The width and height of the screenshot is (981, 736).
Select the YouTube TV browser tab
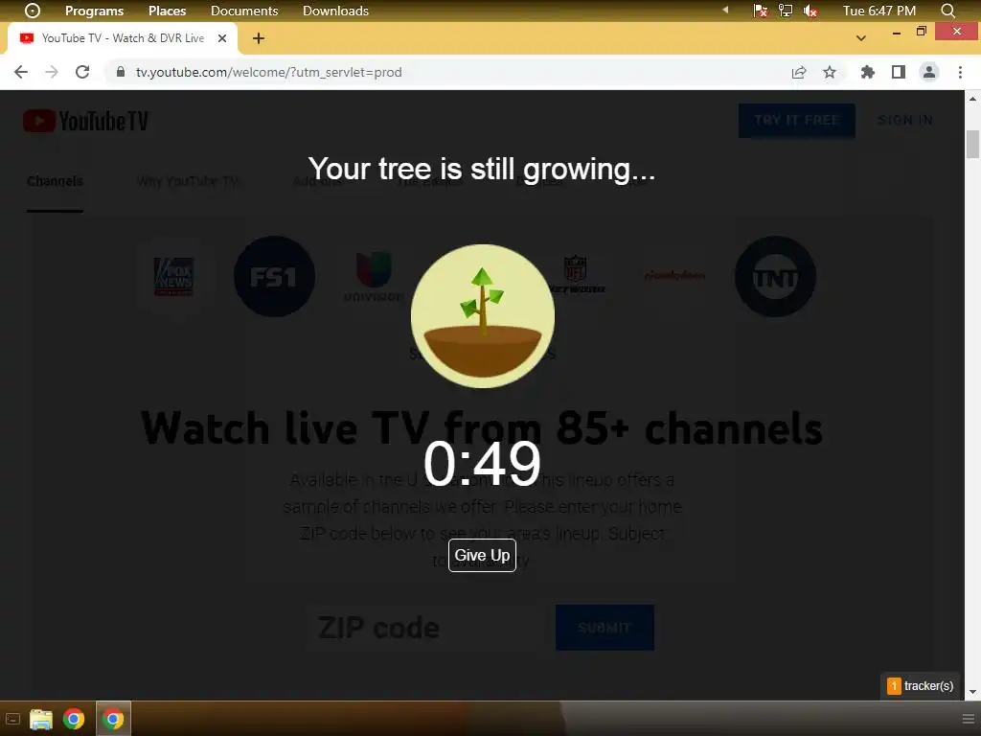pyautogui.click(x=122, y=38)
